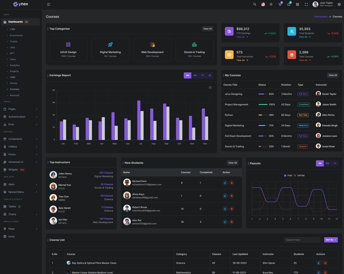Toggle dark/light theme sun icon
Image resolution: width=344 pixels, height=274 pixels.
(271, 4)
